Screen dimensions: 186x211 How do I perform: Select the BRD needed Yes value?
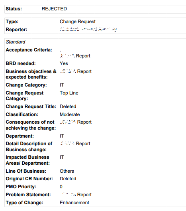pos(64,63)
